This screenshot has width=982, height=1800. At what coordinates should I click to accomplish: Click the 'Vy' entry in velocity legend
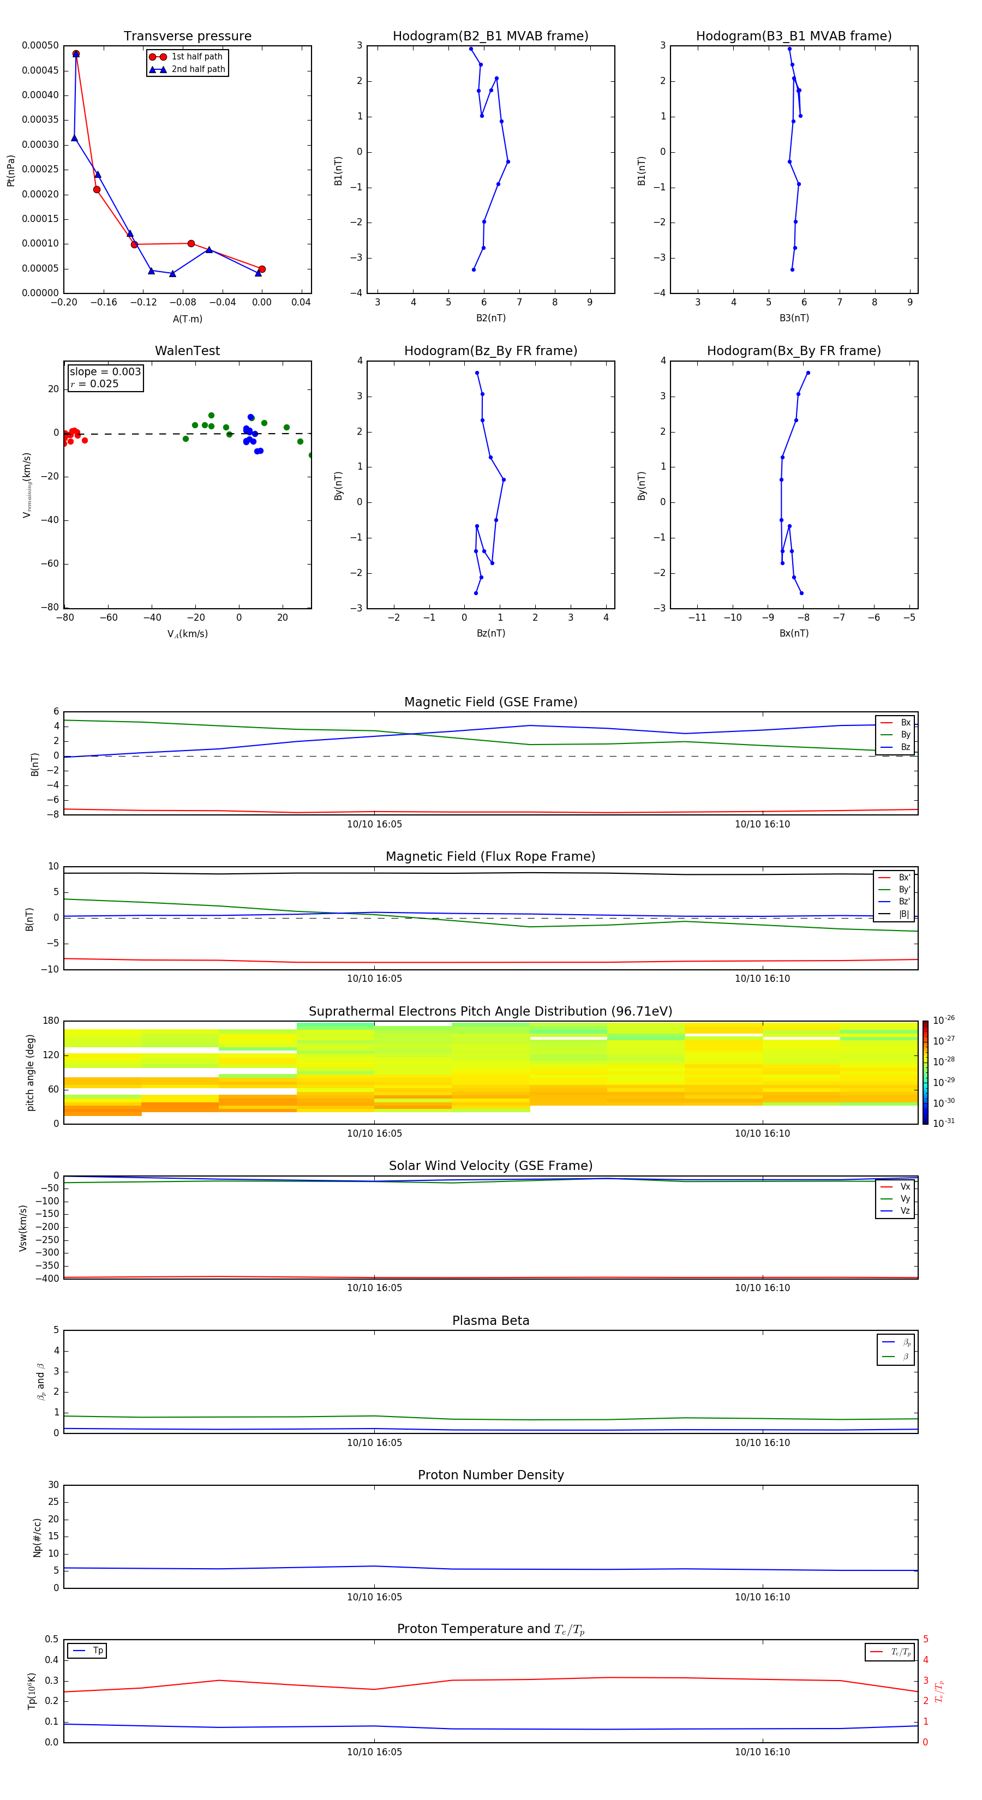pyautogui.click(x=895, y=1198)
